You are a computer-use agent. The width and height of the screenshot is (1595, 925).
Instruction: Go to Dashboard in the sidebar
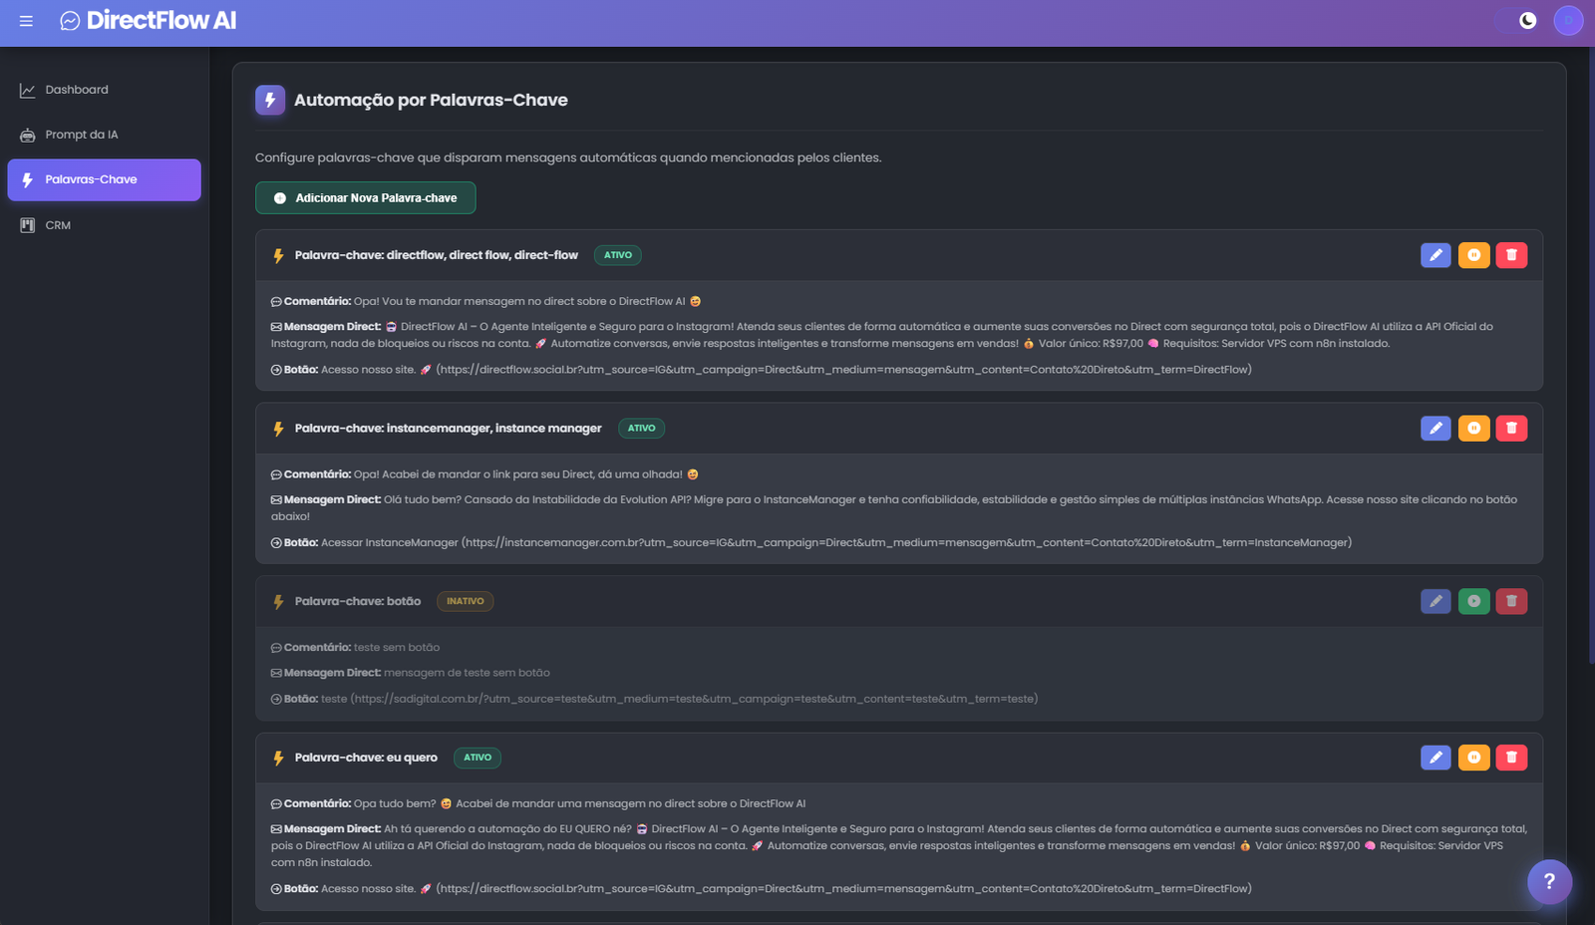click(76, 90)
